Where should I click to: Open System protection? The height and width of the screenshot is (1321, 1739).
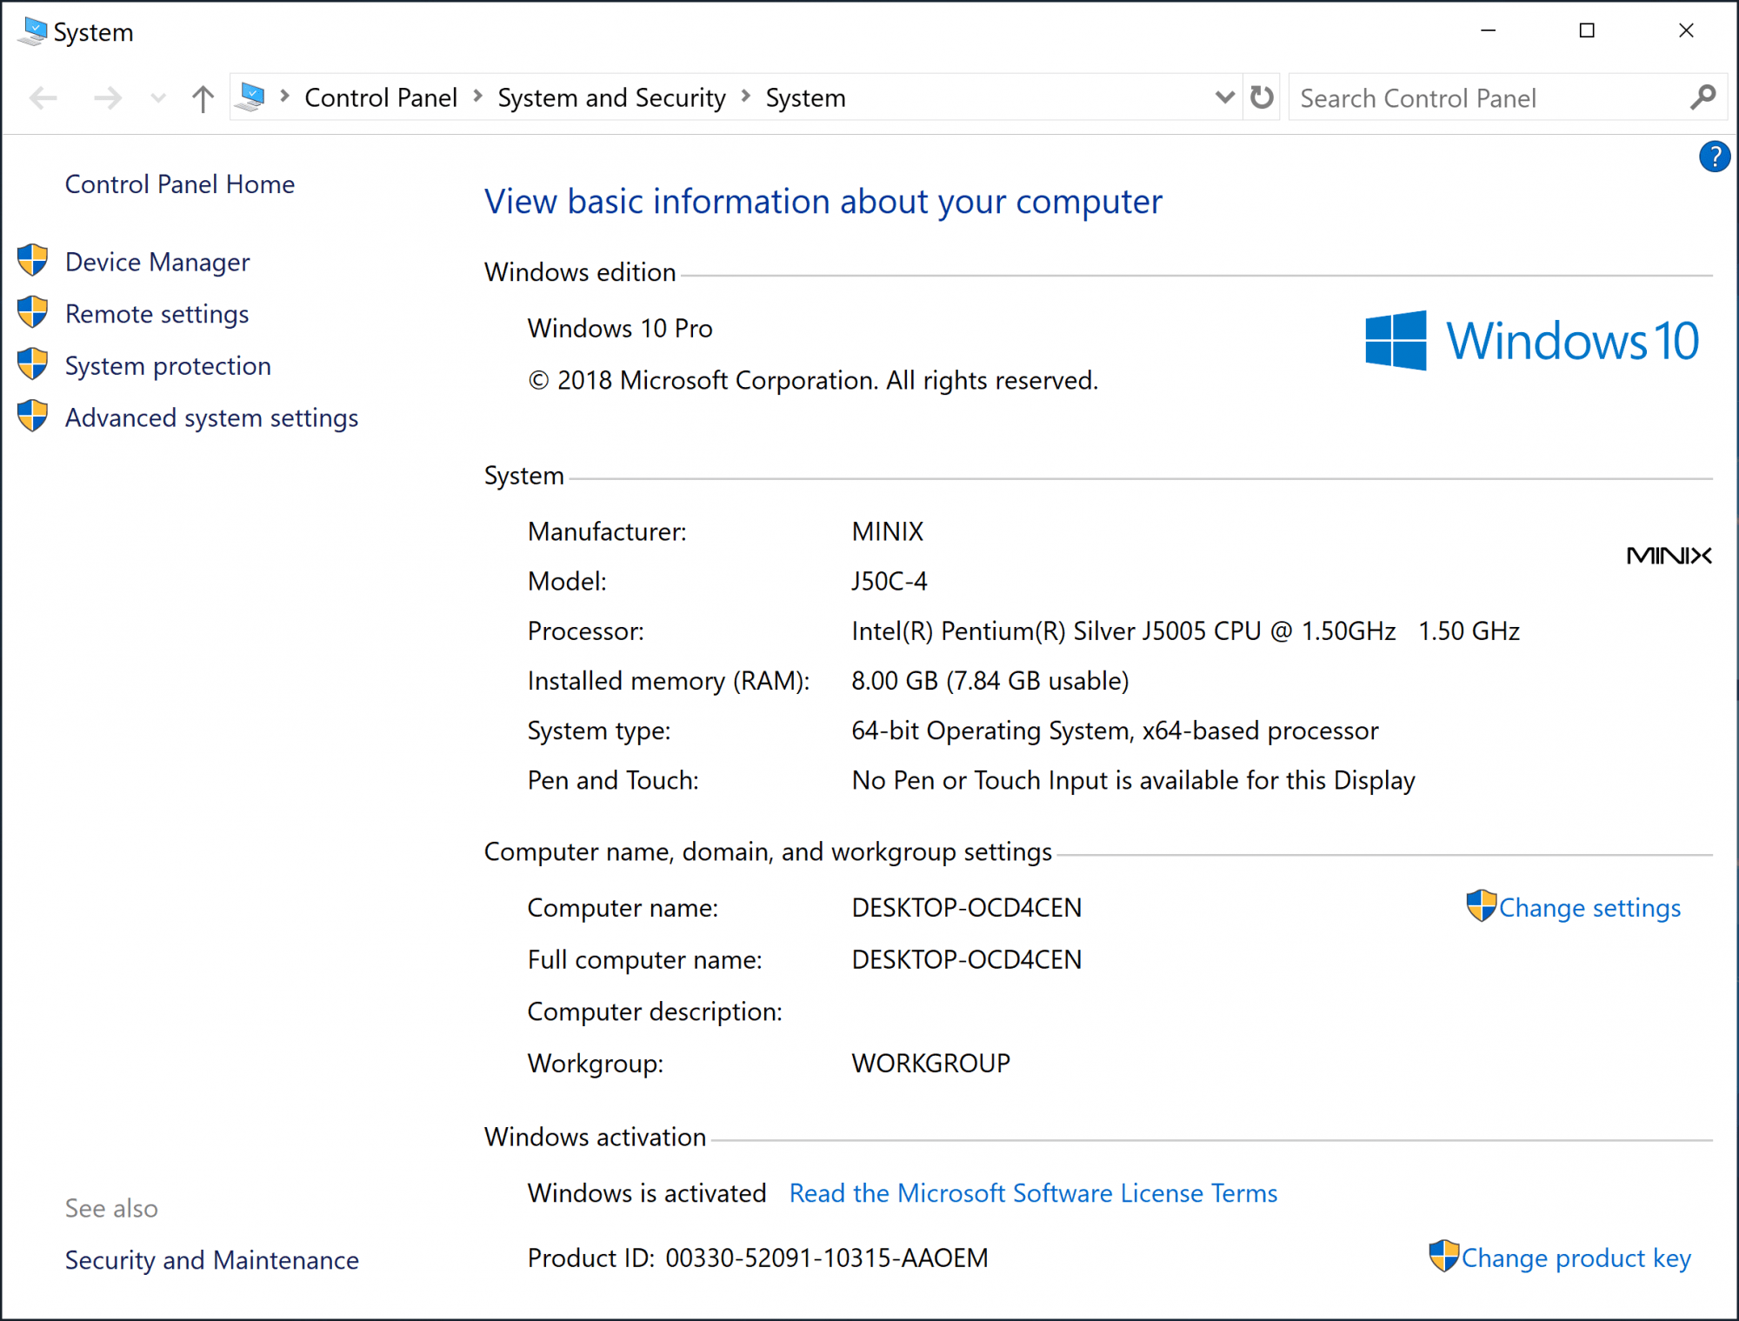pyautogui.click(x=169, y=366)
